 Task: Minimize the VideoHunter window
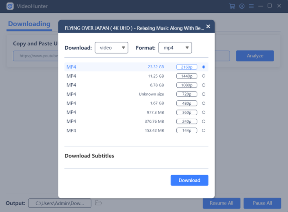[x=261, y=6]
